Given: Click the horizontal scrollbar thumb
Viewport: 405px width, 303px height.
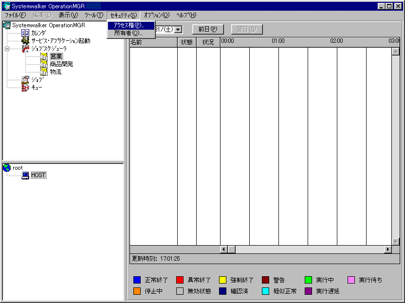Looking at the screenshot, I should click(232, 250).
